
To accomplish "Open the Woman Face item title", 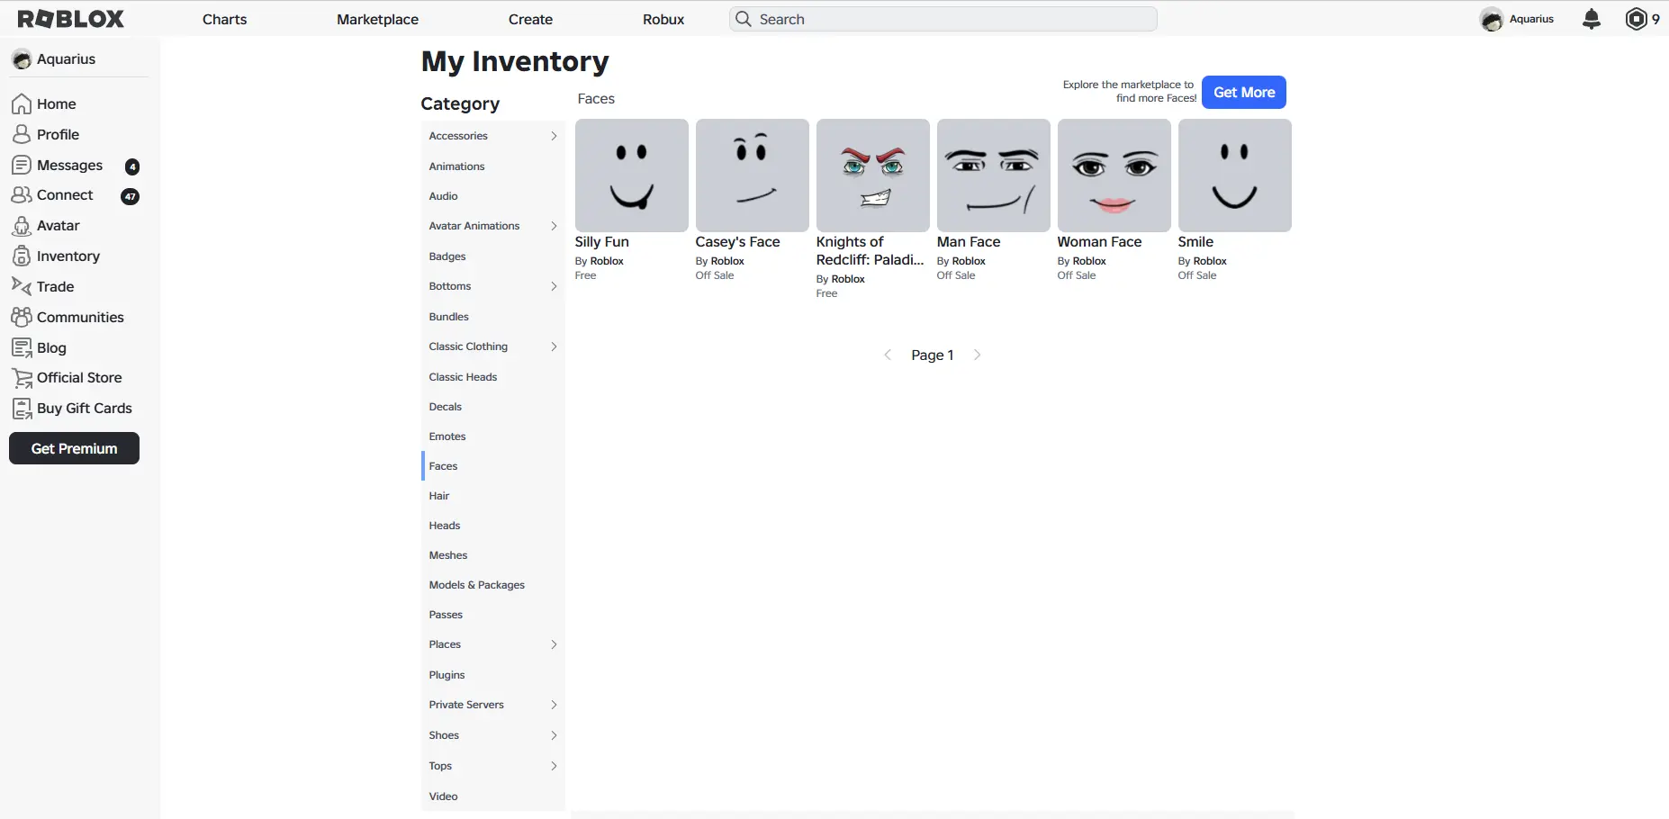I will tap(1099, 242).
